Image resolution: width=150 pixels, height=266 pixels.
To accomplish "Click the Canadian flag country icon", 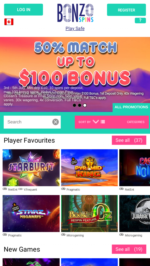I will 9,22.
